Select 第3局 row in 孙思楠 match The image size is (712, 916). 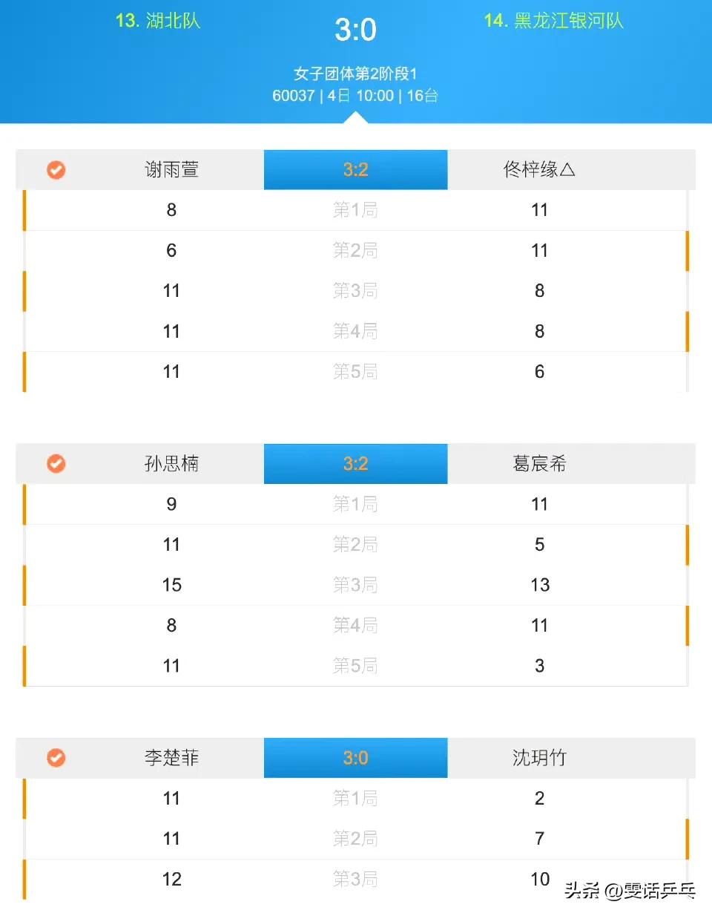pyautogui.click(x=356, y=585)
